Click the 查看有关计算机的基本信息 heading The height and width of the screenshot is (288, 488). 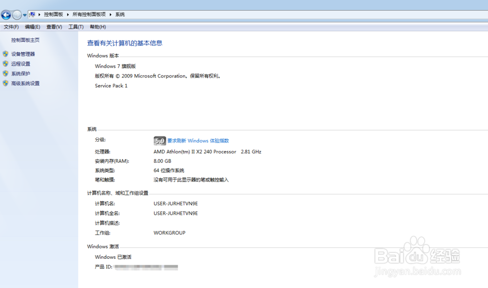(124, 43)
